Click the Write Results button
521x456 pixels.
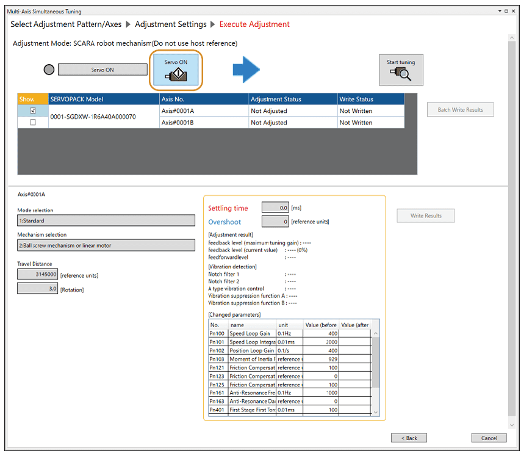click(x=425, y=215)
